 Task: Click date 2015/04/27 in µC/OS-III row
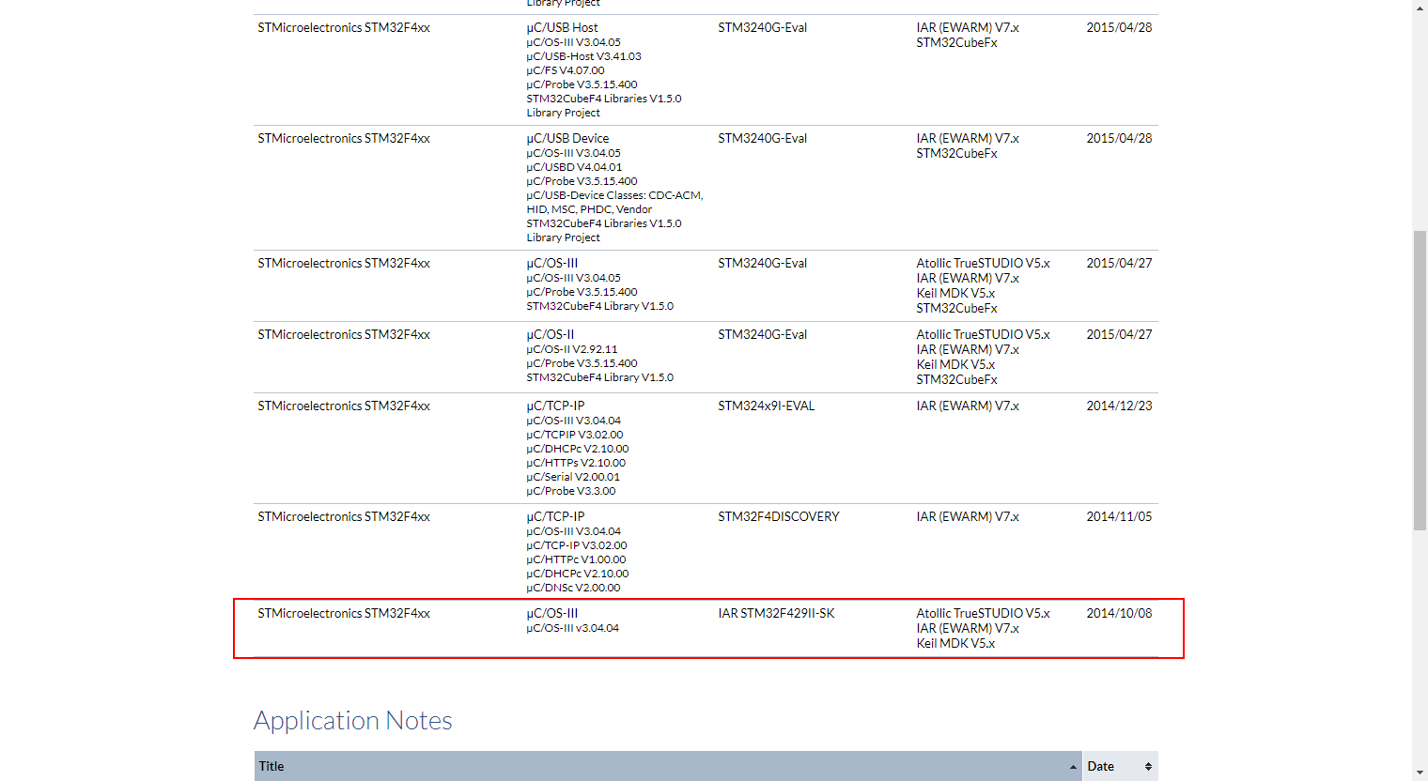(x=1119, y=264)
